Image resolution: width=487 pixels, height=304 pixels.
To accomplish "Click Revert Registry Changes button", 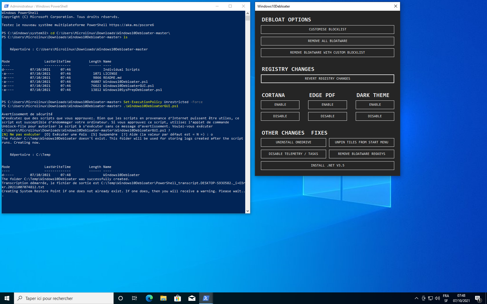I will tap(328, 79).
